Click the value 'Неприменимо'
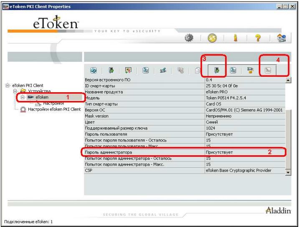 [x=218, y=116]
